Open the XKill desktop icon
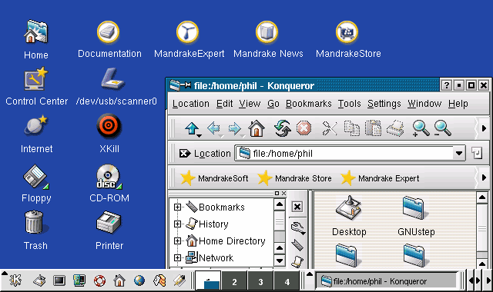This screenshot has height=292, width=493. click(x=109, y=134)
